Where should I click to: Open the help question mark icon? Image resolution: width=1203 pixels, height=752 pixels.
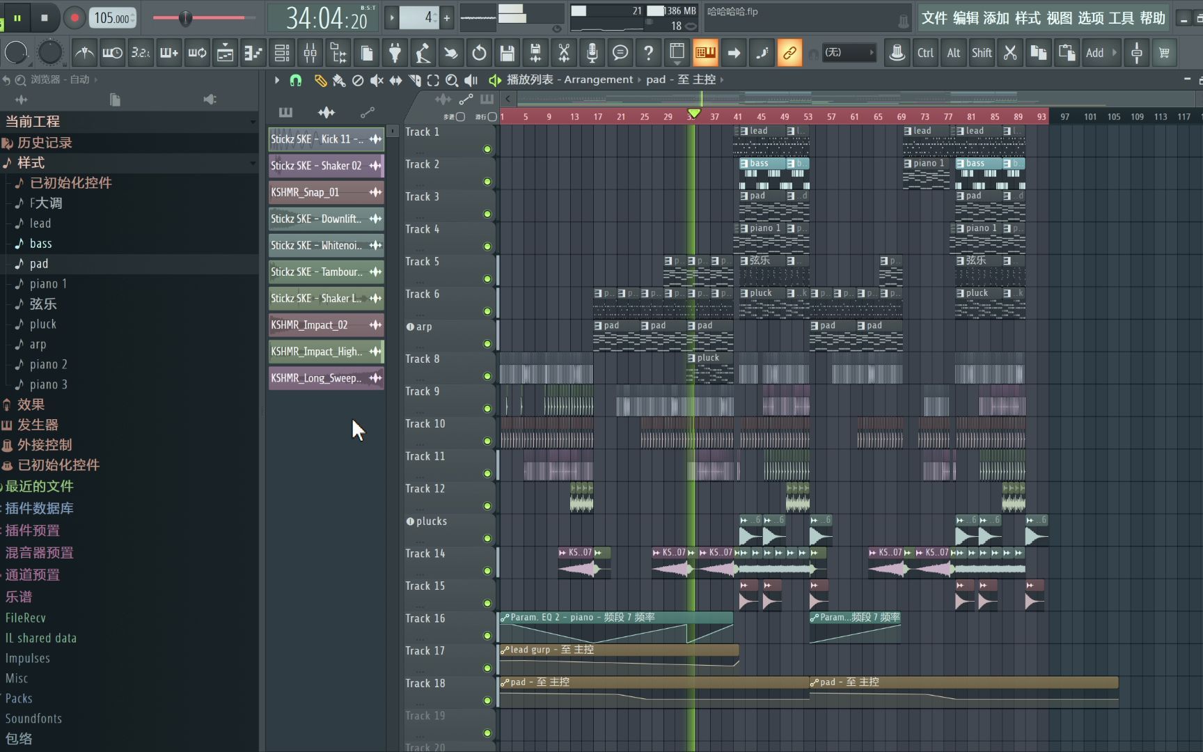point(648,53)
